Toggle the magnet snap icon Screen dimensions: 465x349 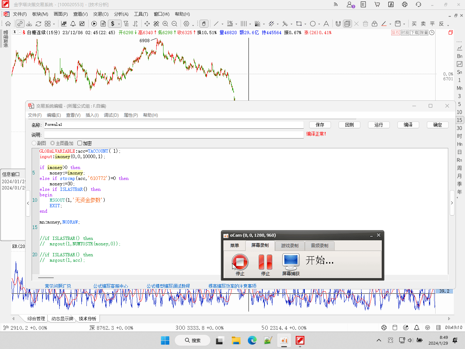[x=338, y=24]
